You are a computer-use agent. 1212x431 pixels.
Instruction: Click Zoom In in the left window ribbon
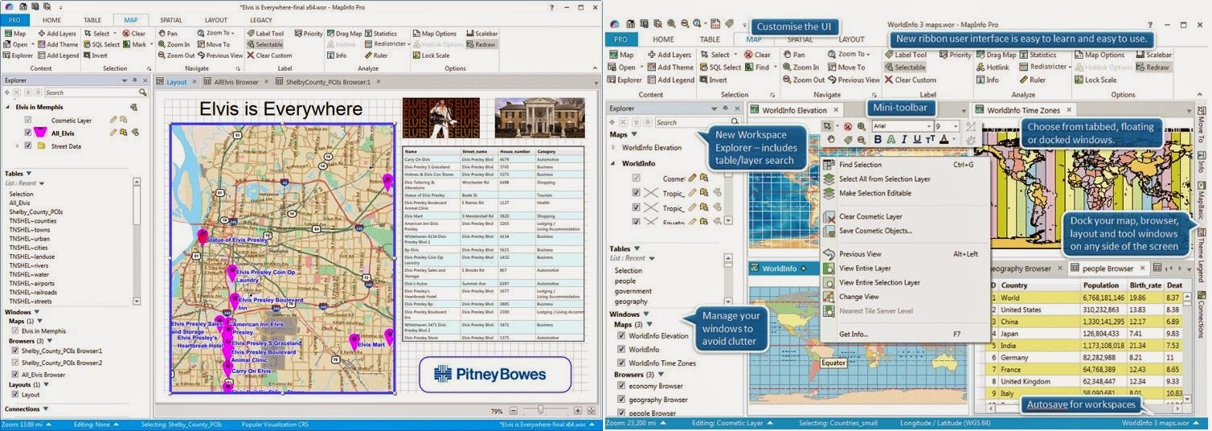click(173, 45)
